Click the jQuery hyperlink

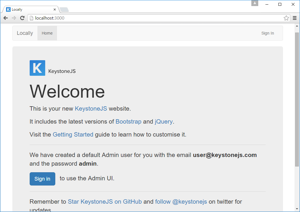click(164, 122)
